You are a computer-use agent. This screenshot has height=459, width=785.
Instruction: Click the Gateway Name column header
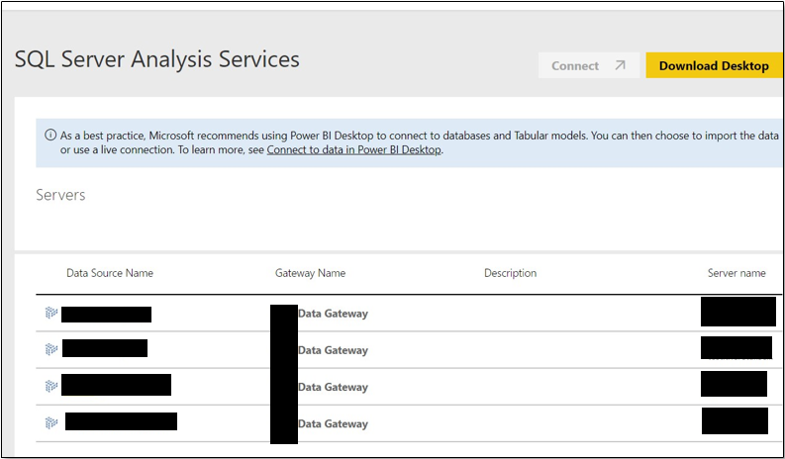pos(310,273)
